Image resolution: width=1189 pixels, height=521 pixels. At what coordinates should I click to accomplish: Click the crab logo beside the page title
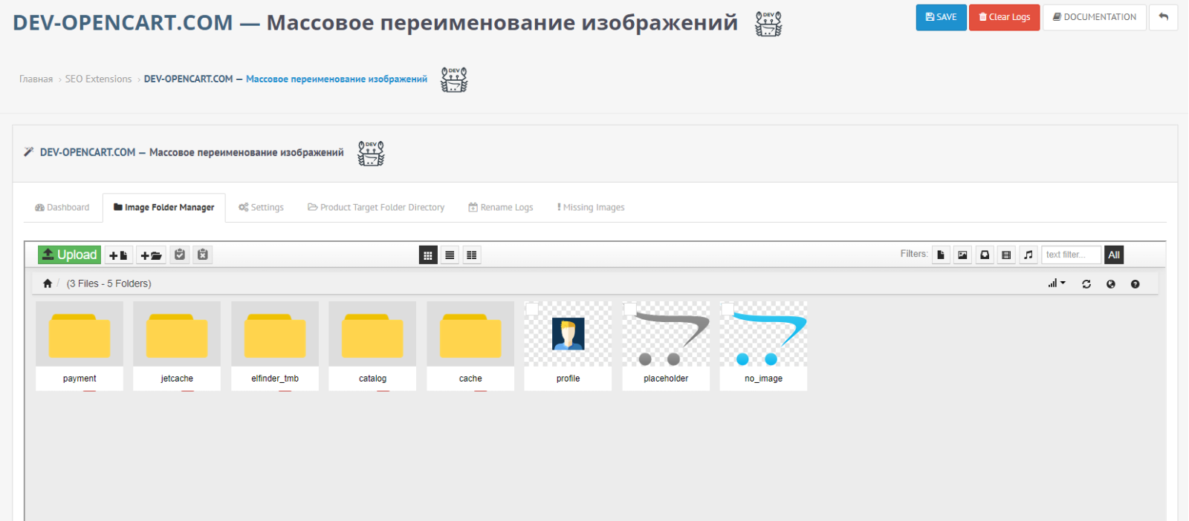pyautogui.click(x=768, y=24)
